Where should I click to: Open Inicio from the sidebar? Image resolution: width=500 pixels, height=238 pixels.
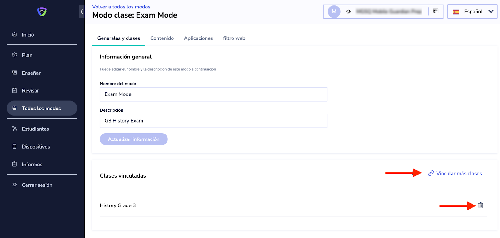28,35
